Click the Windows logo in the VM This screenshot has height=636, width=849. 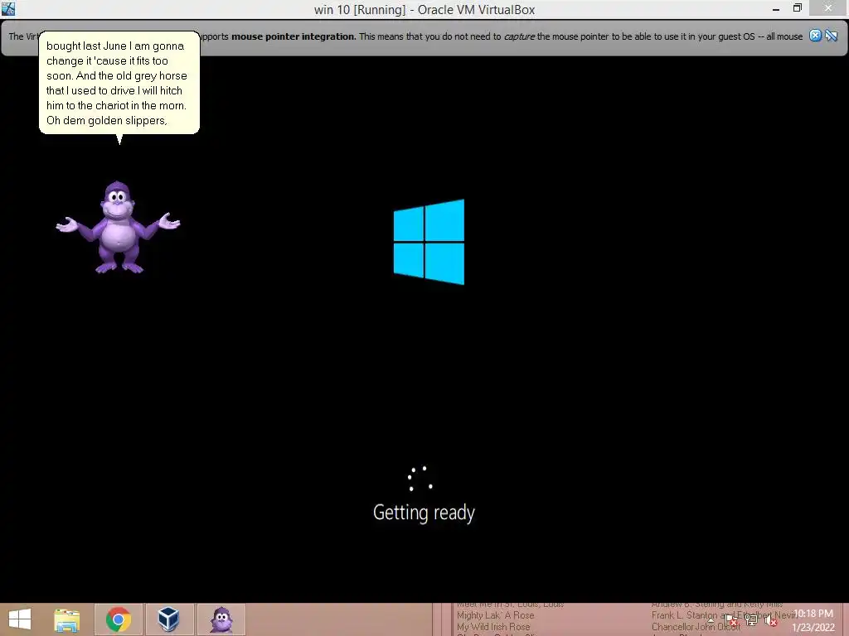click(429, 242)
